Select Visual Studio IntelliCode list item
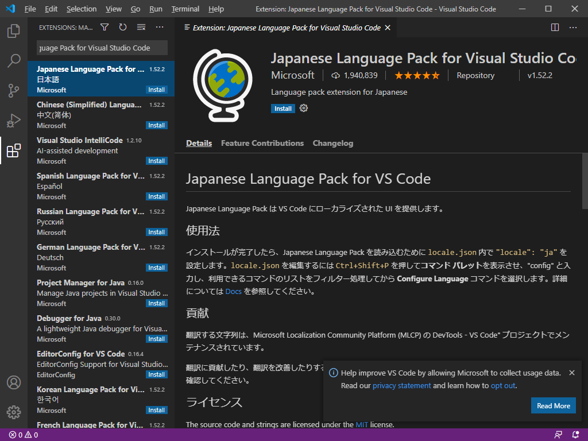Screen dimensions: 588x441 pos(101,150)
